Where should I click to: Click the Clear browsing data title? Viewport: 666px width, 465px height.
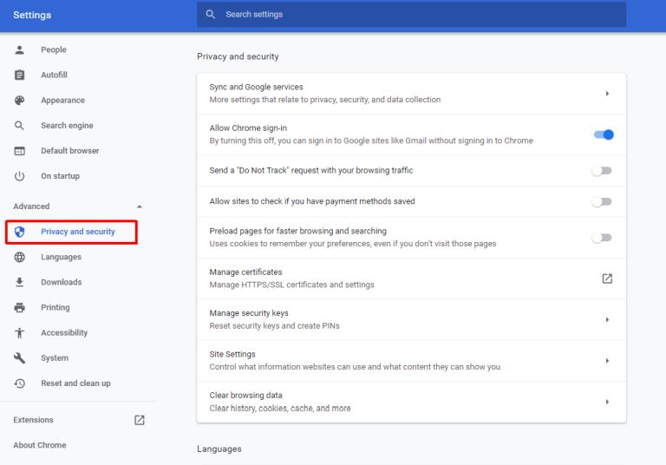coord(245,396)
